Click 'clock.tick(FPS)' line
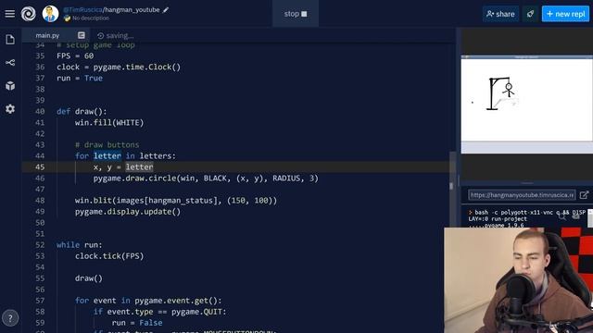This screenshot has width=593, height=333. pyautogui.click(x=109, y=256)
